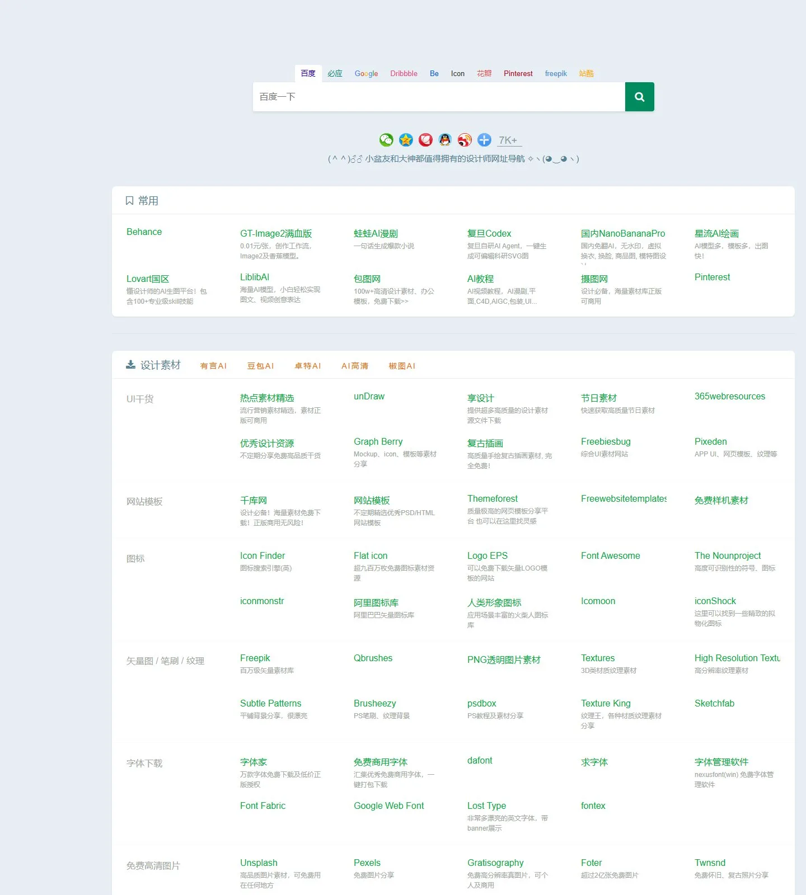Go to the 包图网 link
The height and width of the screenshot is (895, 806).
(x=367, y=279)
